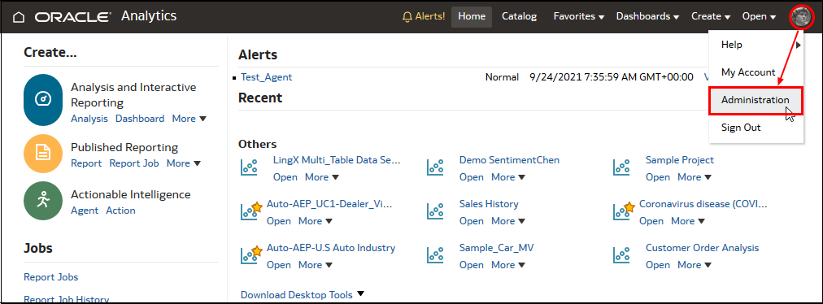Click Open under Auto-AEP-U.S Auto Industry

point(279,265)
